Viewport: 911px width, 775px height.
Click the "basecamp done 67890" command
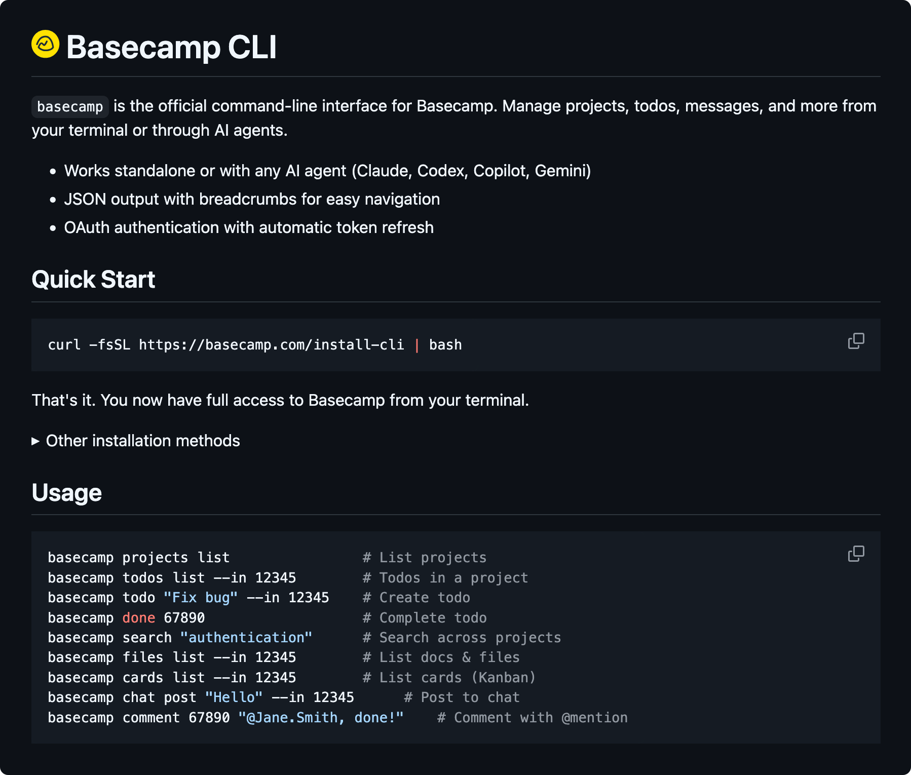126,617
